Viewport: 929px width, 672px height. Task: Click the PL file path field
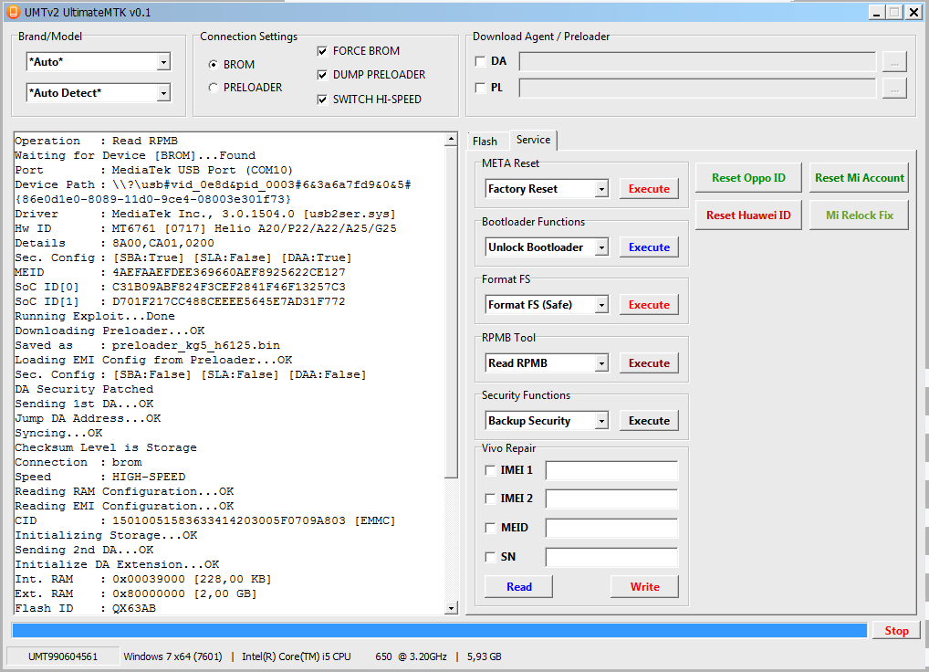697,89
